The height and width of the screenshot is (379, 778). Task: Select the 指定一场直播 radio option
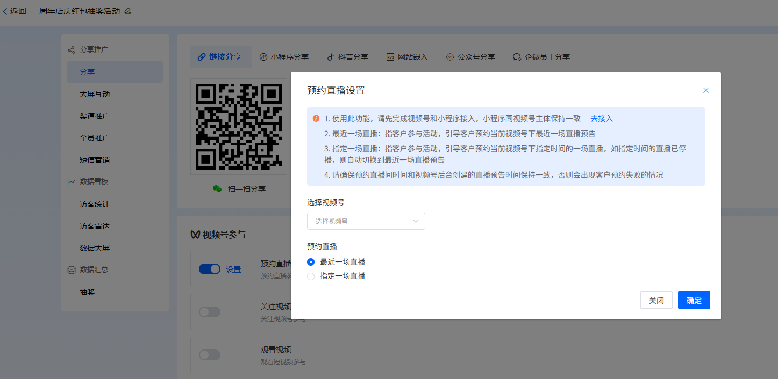[311, 276]
